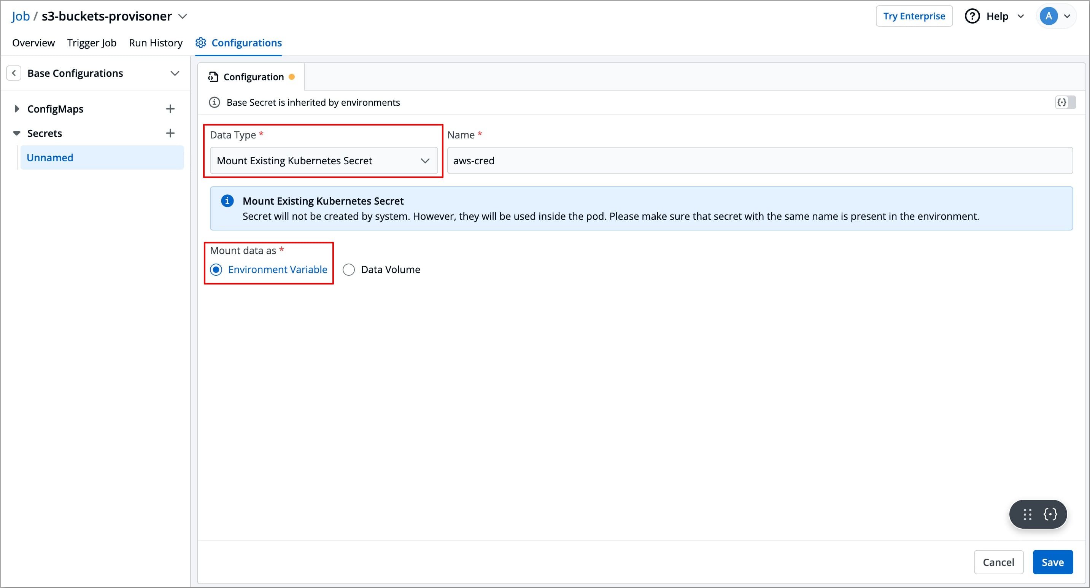Collapse the Base Configurations dropdown
Screen dimensions: 1090x588
(175, 73)
